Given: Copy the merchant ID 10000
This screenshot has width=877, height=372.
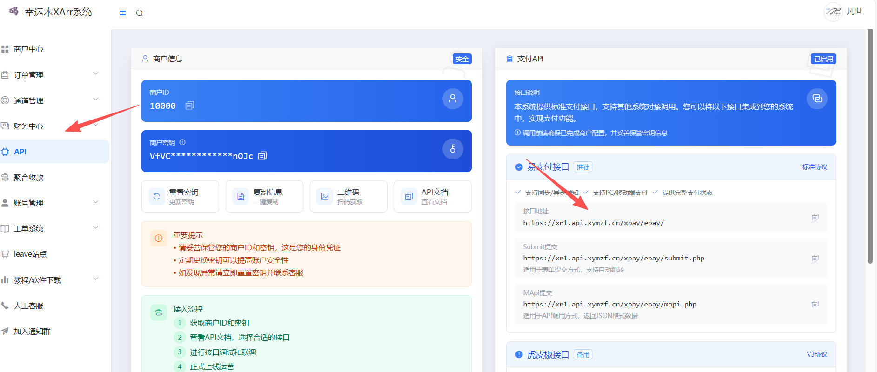Looking at the screenshot, I should coord(189,106).
